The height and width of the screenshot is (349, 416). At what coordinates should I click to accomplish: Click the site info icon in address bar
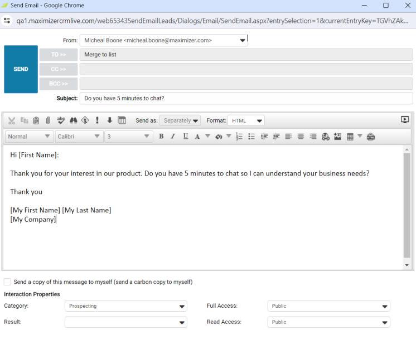coord(7,21)
